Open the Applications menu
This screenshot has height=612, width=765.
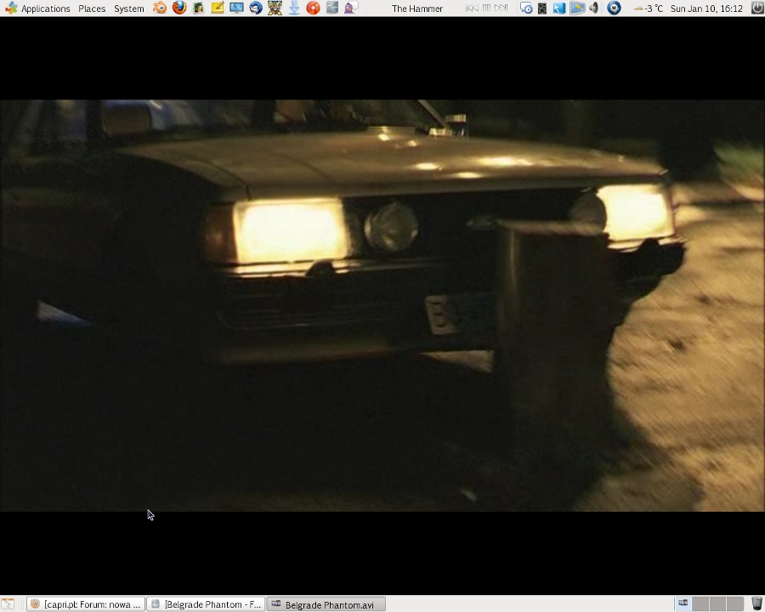click(37, 8)
